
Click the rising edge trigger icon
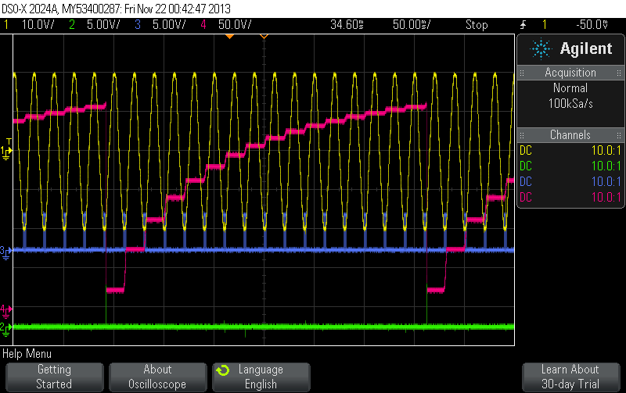pos(523,25)
